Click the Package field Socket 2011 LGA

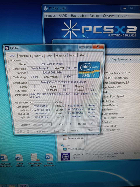click(x=52, y=73)
